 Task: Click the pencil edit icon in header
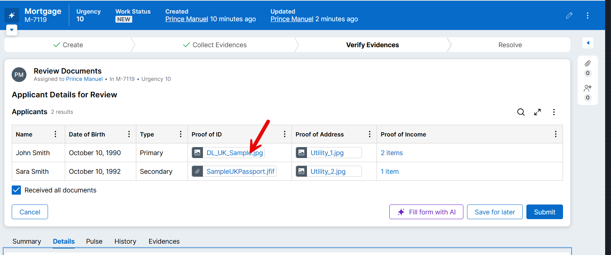click(x=569, y=15)
